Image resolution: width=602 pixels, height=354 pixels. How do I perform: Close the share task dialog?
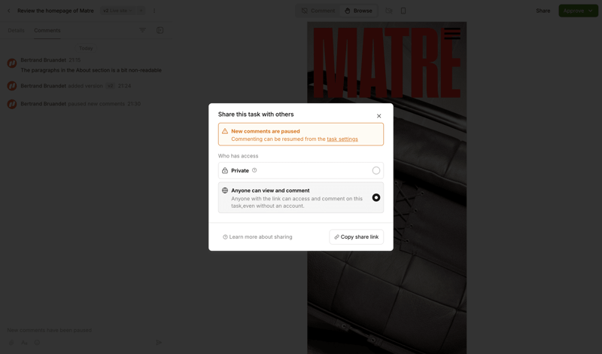(x=379, y=116)
